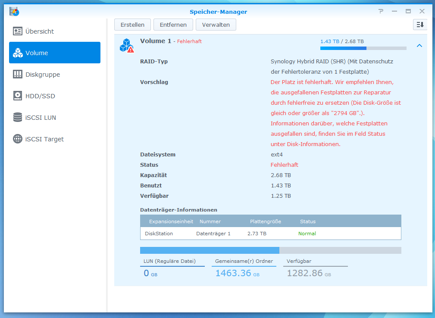This screenshot has width=435, height=318.
Task: Click the red Fehlerhaft label beside Volume 1
Action: click(x=189, y=41)
